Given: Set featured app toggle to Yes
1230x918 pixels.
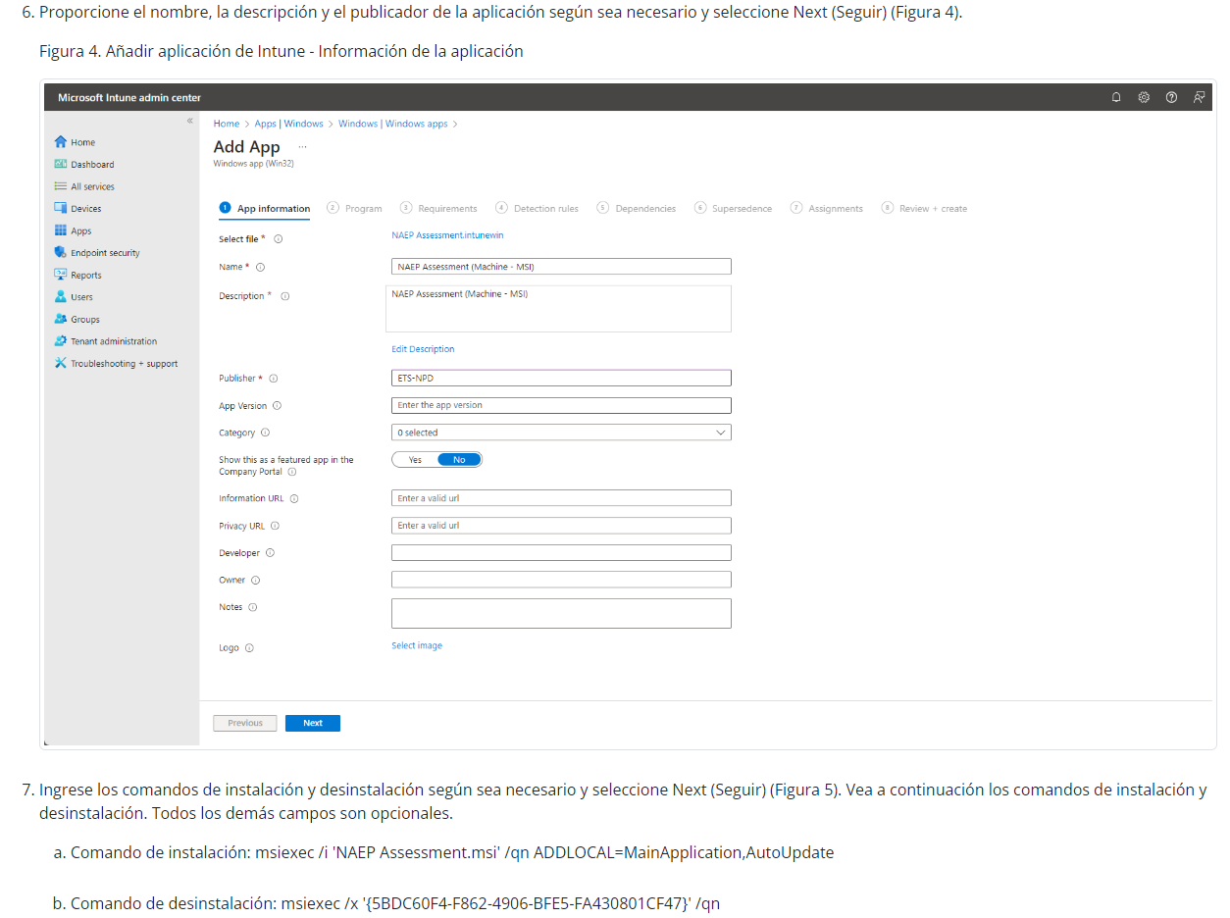Looking at the screenshot, I should [x=415, y=460].
